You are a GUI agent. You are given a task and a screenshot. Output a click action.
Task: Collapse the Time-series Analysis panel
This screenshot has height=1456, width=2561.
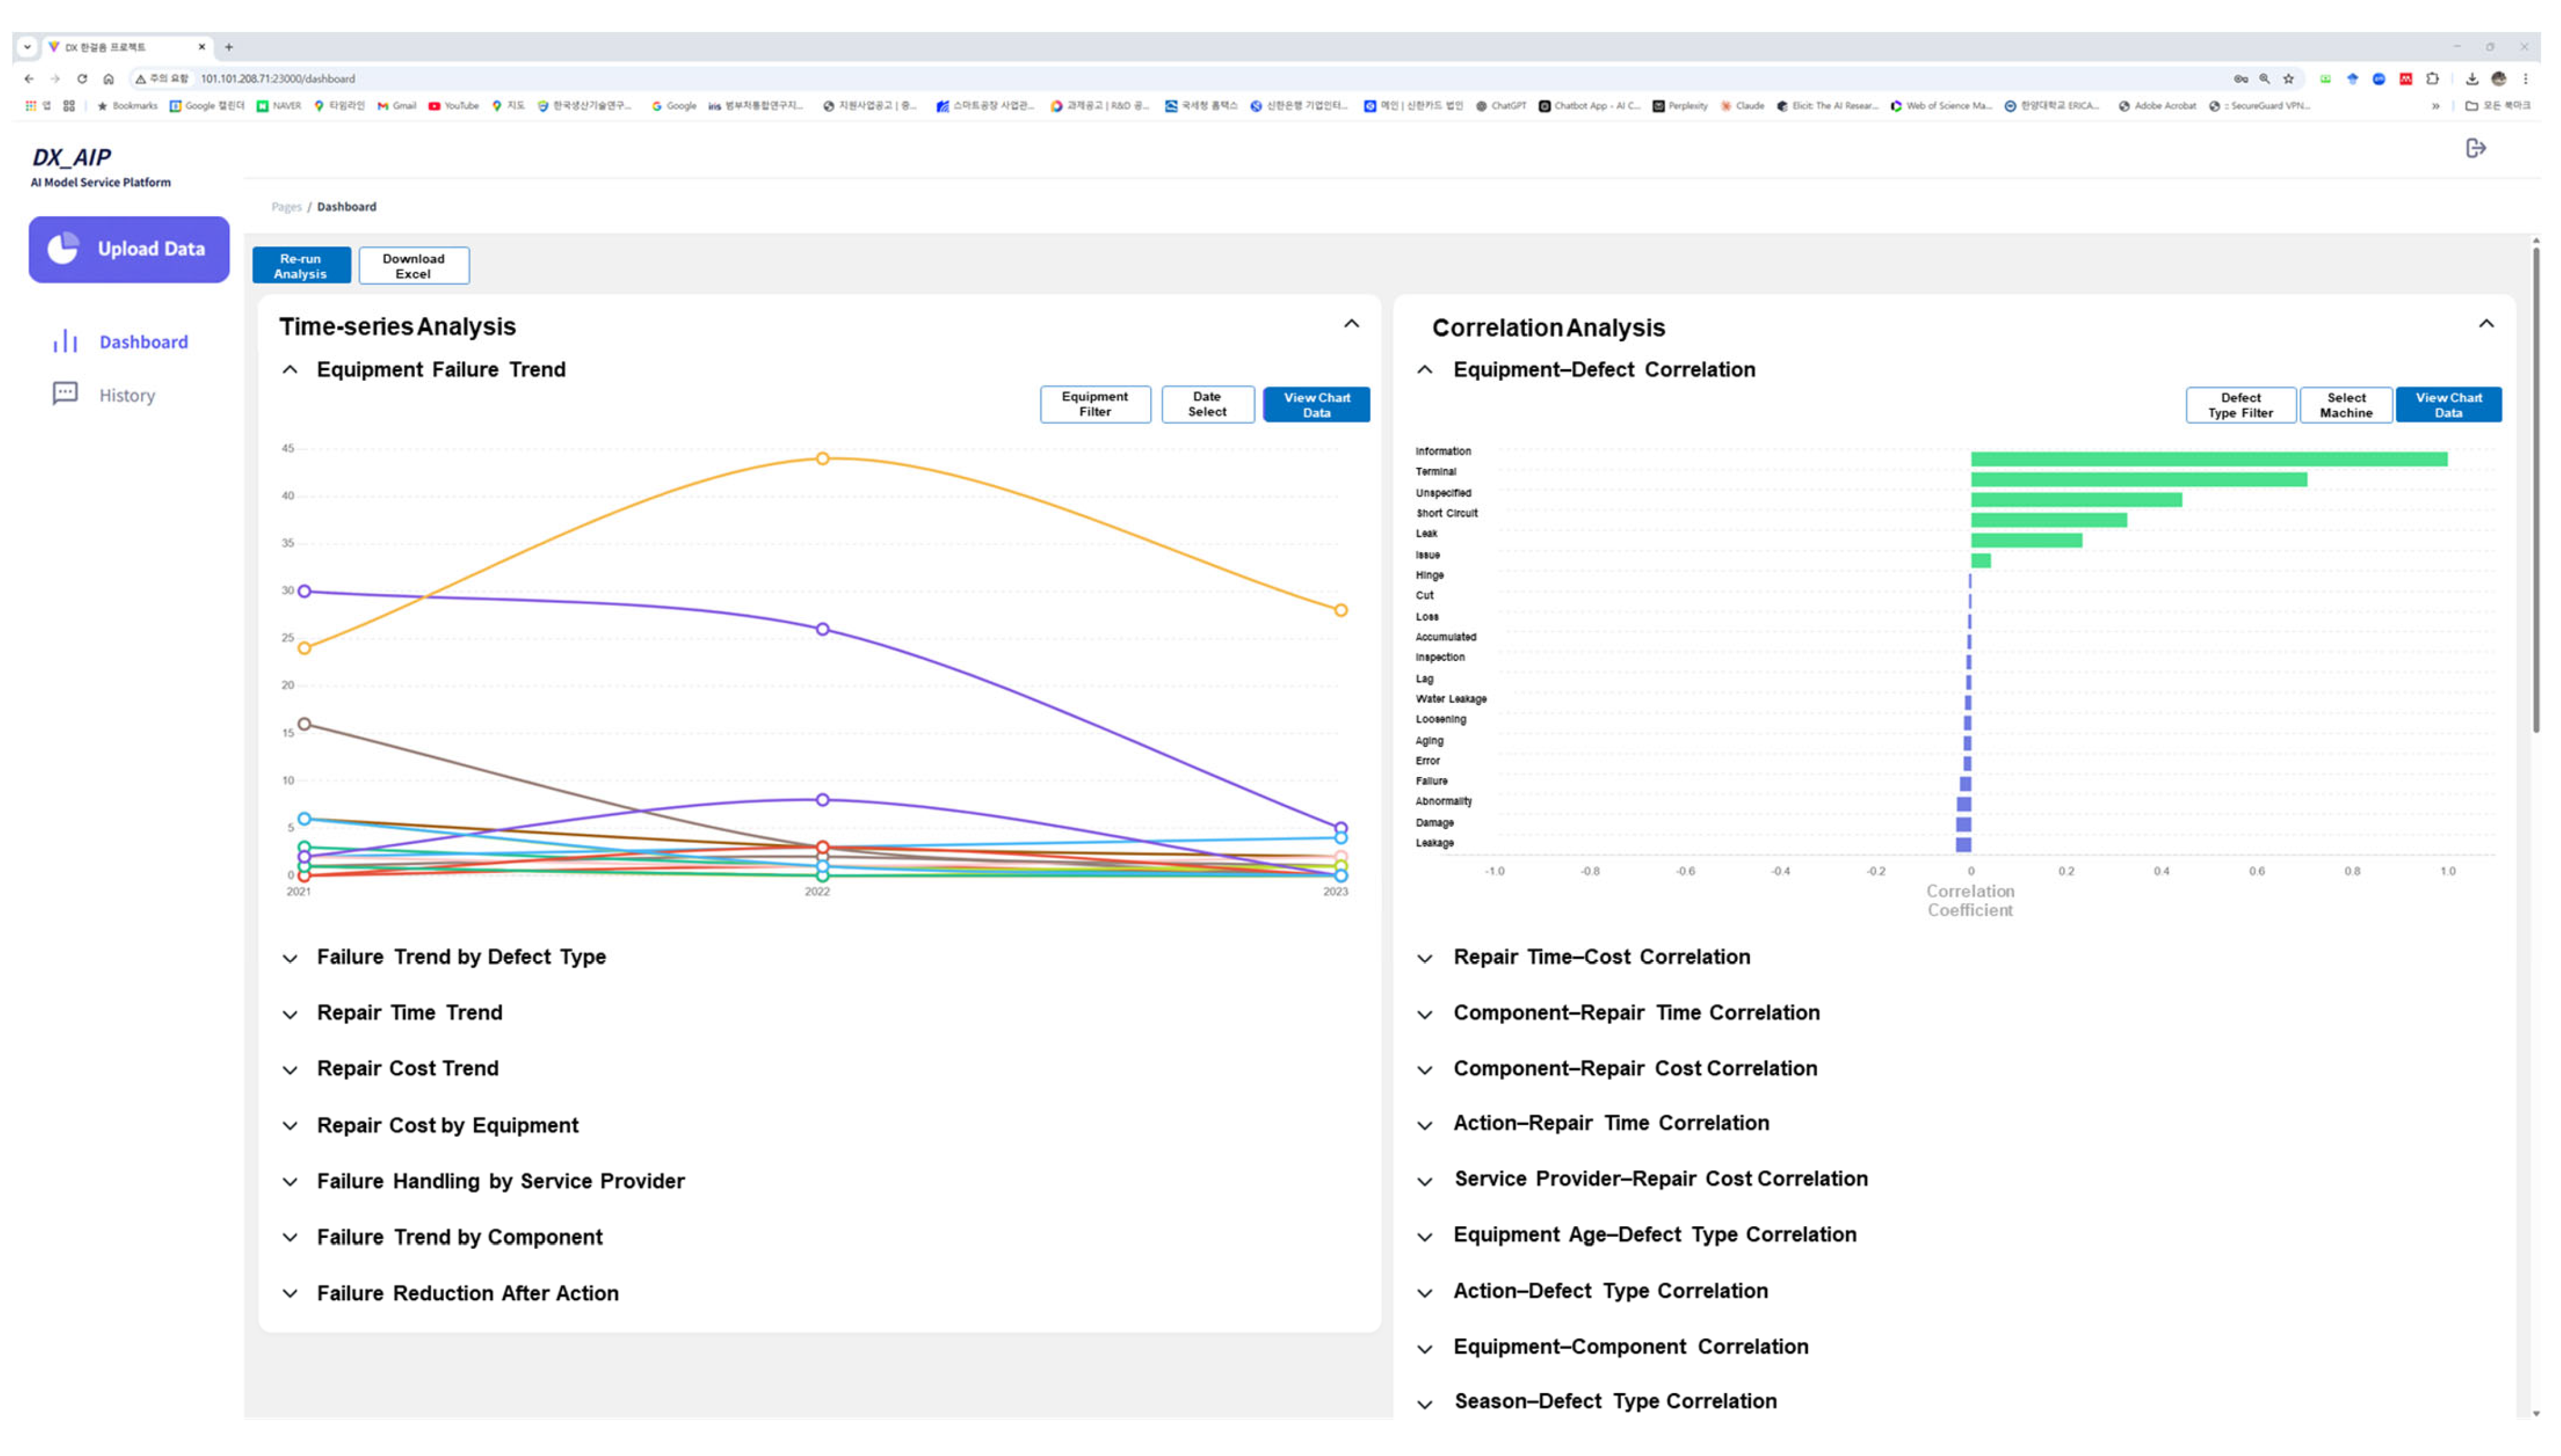point(1351,324)
